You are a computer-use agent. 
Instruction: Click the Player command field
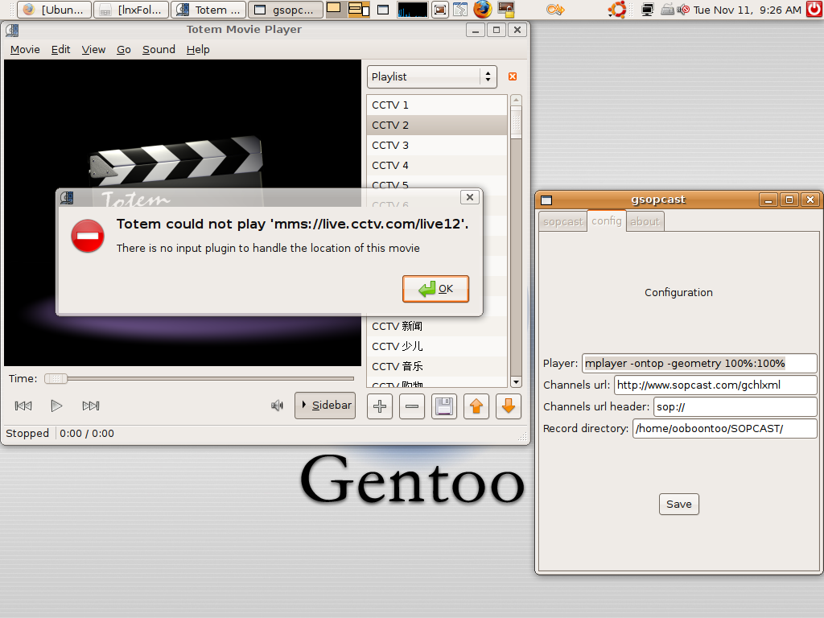(x=699, y=363)
